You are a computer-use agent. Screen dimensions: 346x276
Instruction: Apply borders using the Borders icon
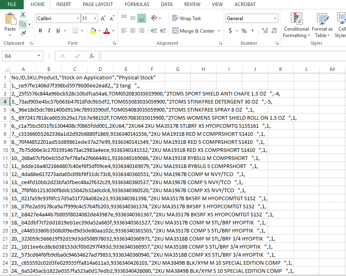pos(76,31)
